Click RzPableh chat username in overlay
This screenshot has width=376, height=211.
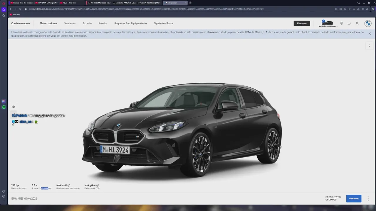19,115
